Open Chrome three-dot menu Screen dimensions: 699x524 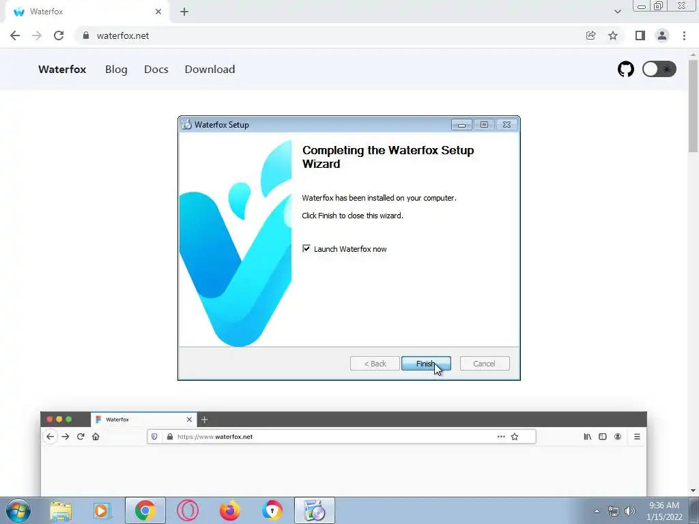(684, 35)
